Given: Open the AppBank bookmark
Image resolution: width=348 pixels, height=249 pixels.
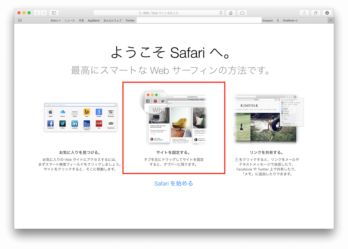Looking at the screenshot, I should point(94,20).
